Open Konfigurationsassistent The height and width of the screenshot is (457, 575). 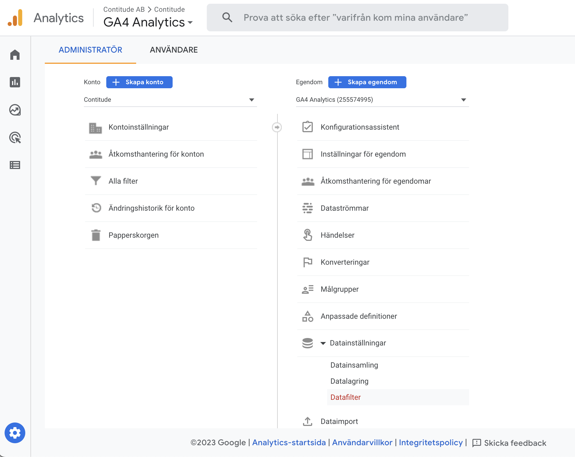coord(383,127)
